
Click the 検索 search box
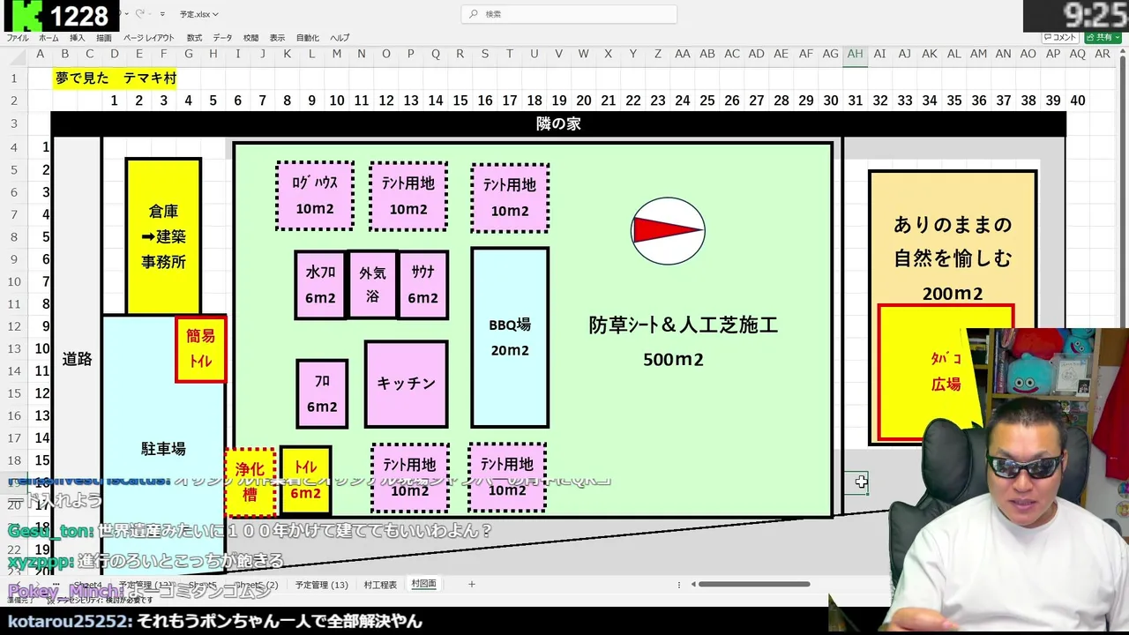(569, 14)
